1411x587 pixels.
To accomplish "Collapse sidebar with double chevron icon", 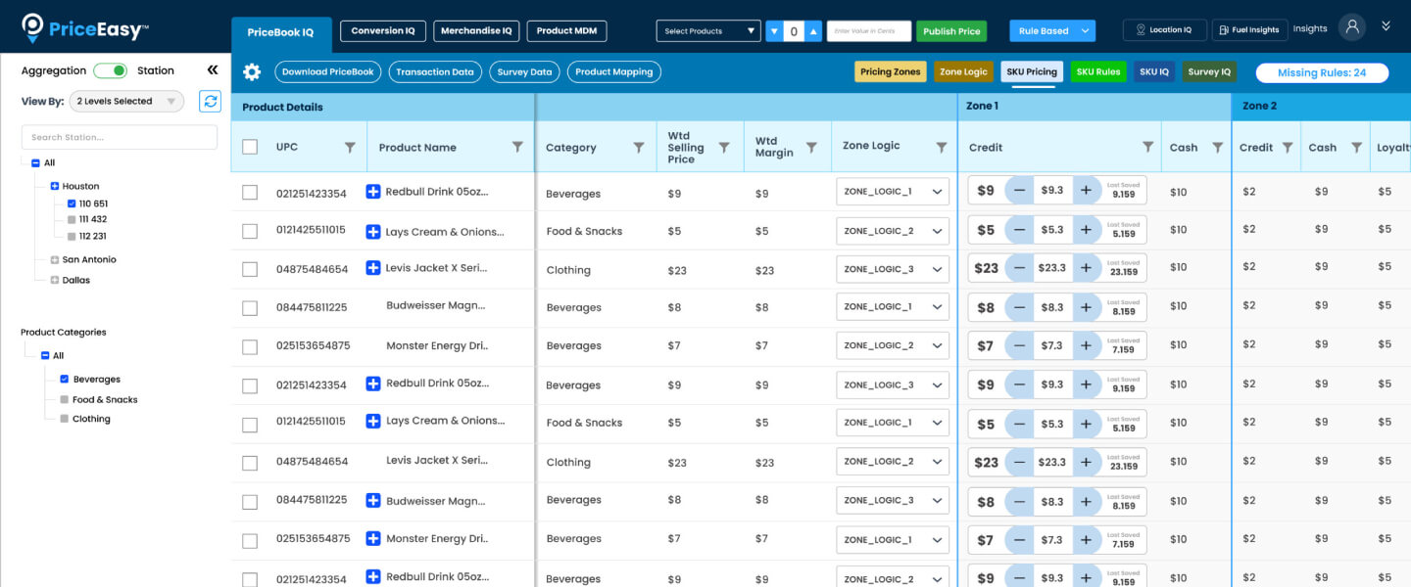I will point(213,70).
